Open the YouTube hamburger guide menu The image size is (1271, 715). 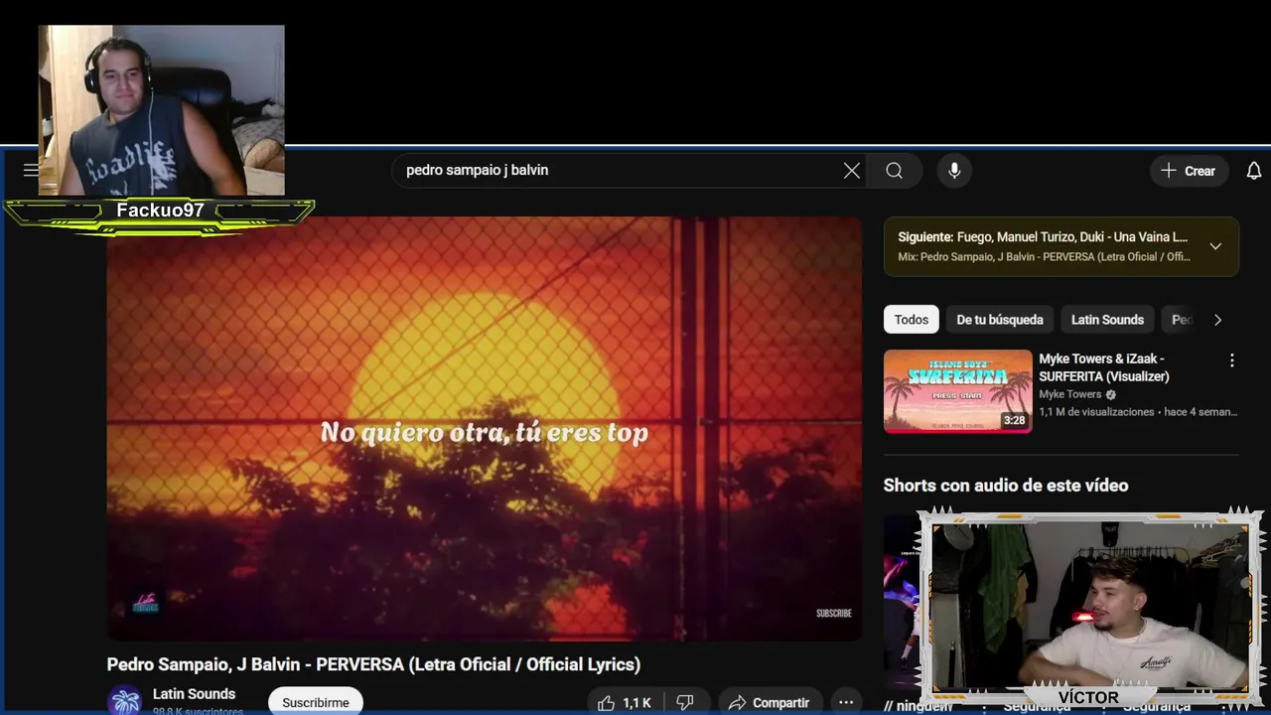(x=31, y=170)
